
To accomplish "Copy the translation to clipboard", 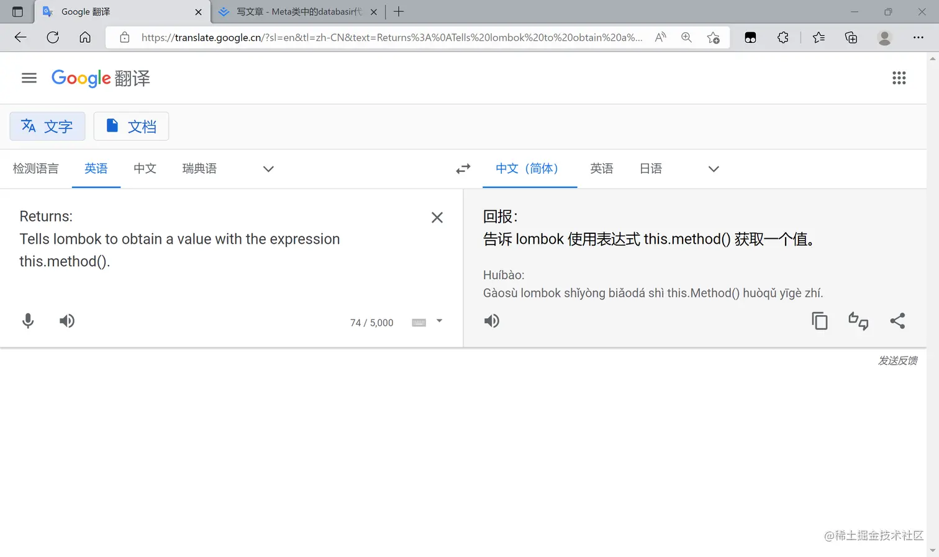I will point(820,321).
